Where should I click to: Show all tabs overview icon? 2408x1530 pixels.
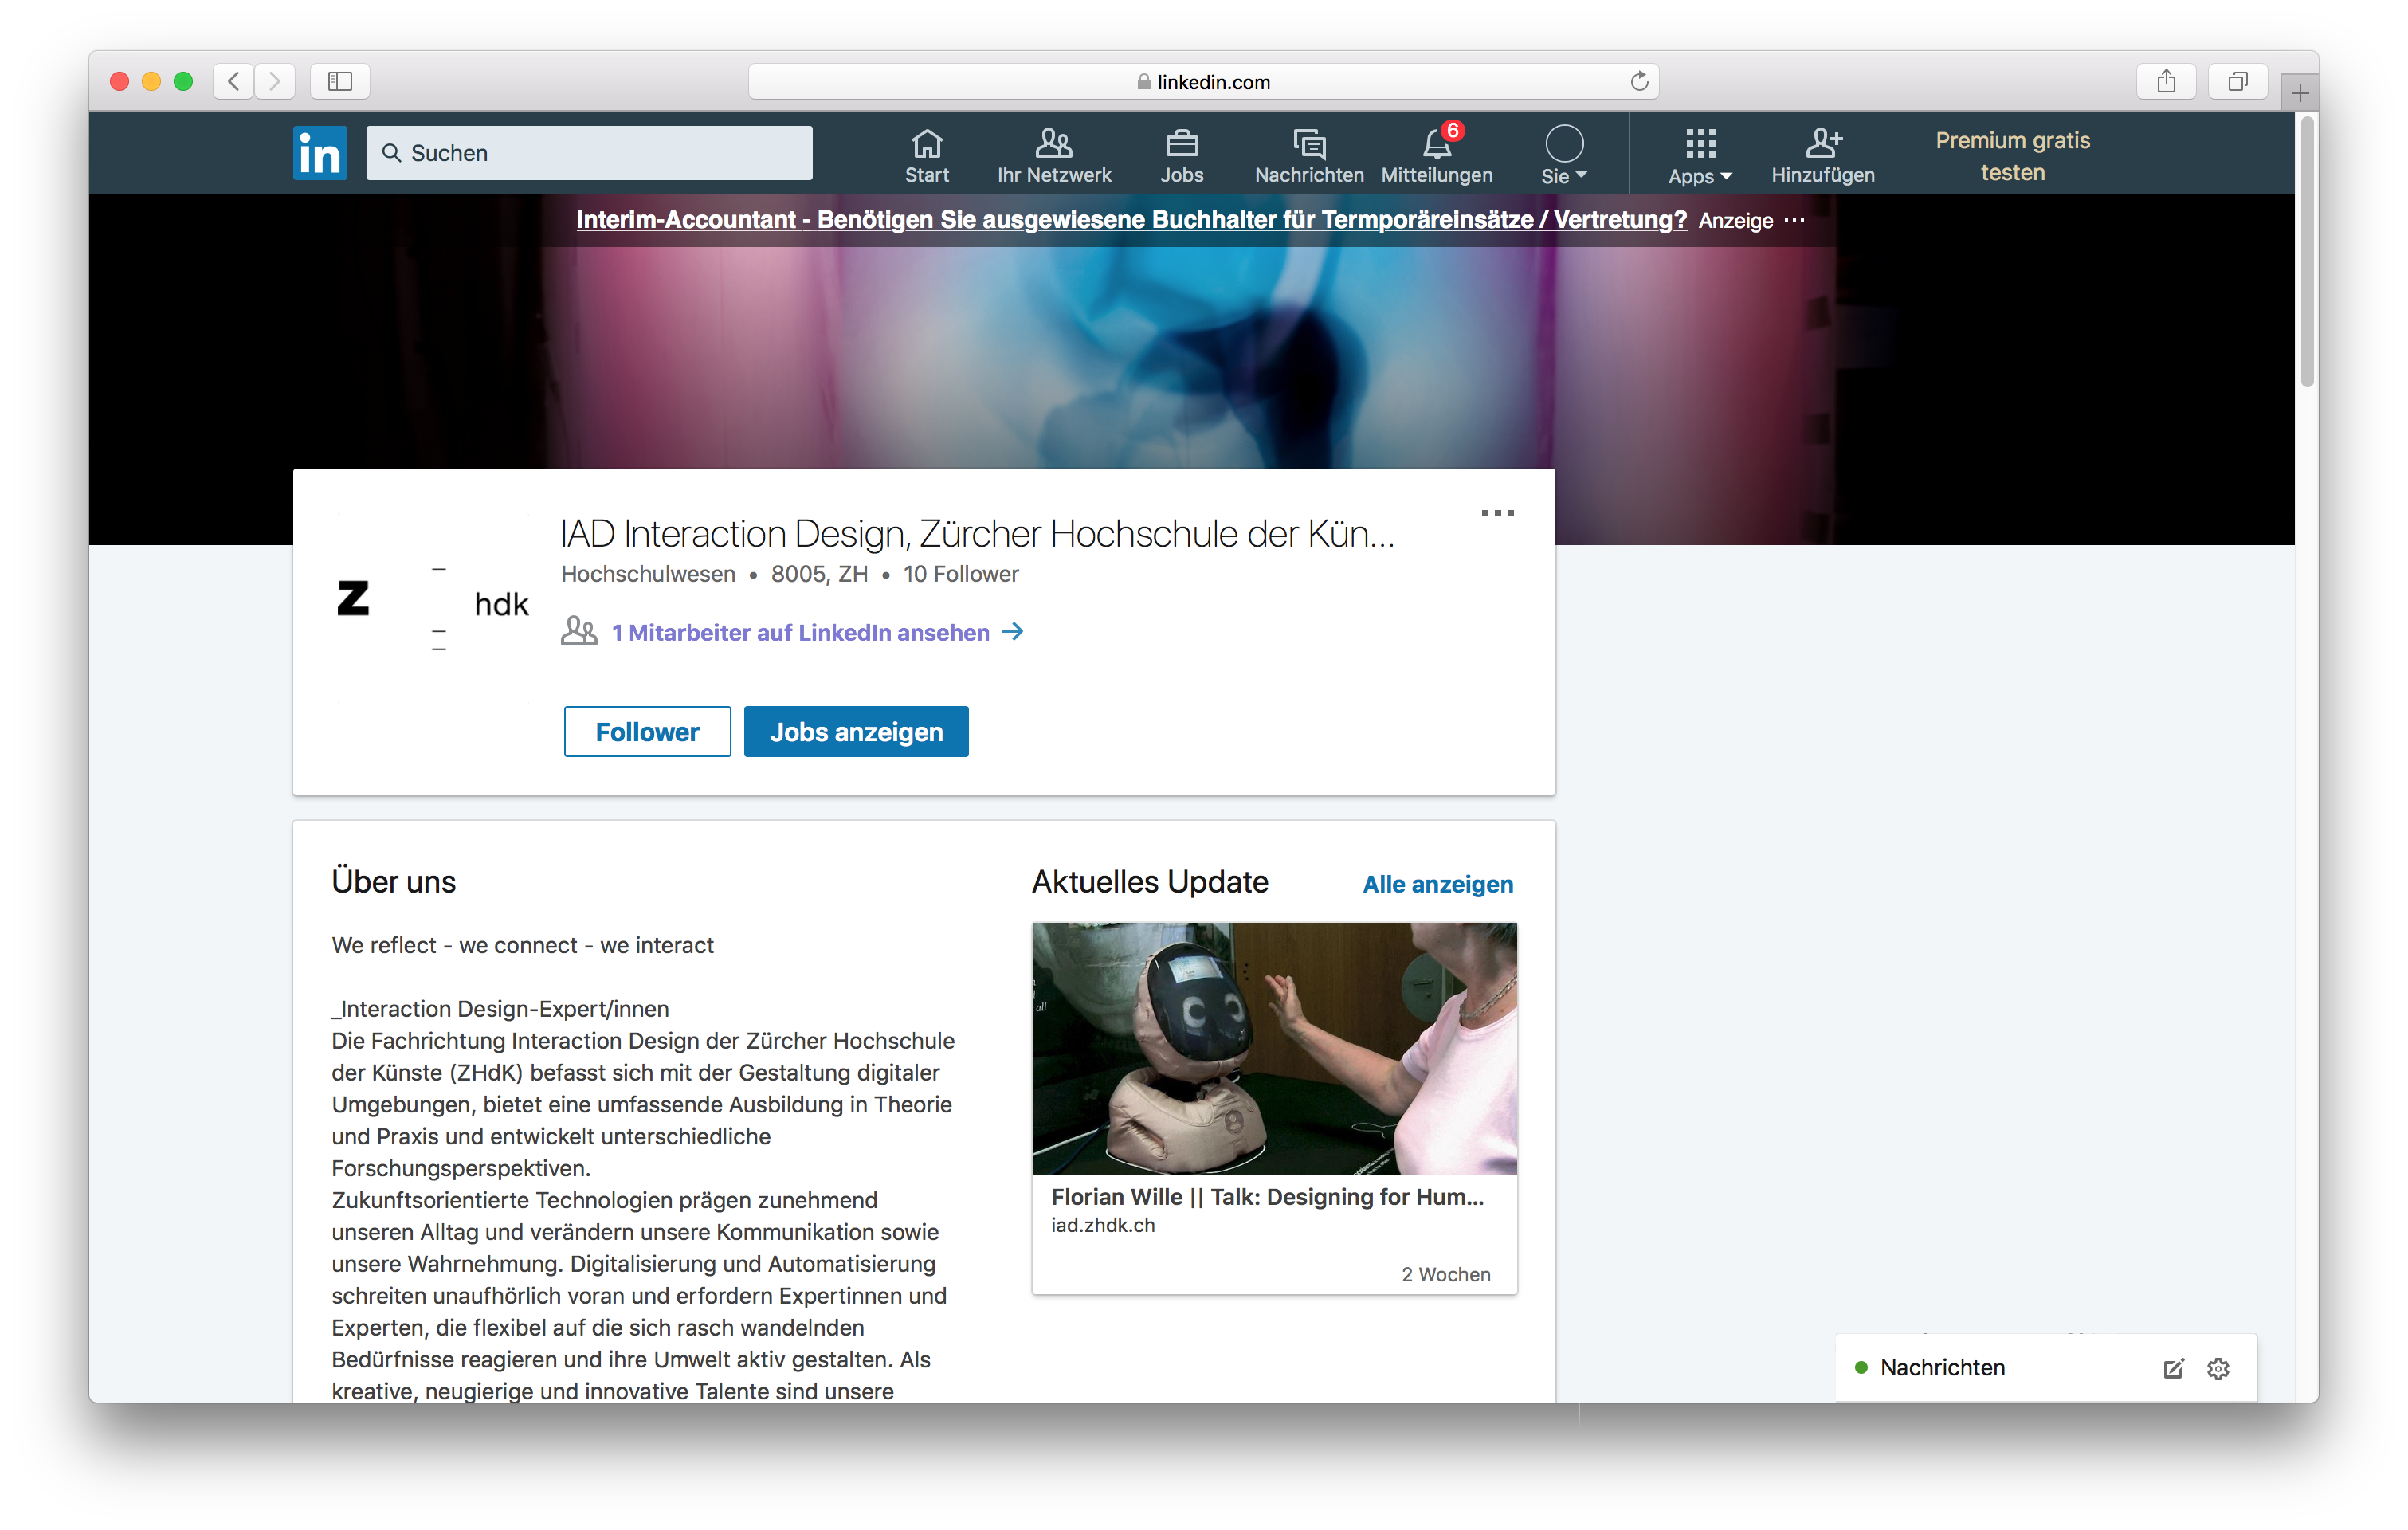click(x=2237, y=81)
